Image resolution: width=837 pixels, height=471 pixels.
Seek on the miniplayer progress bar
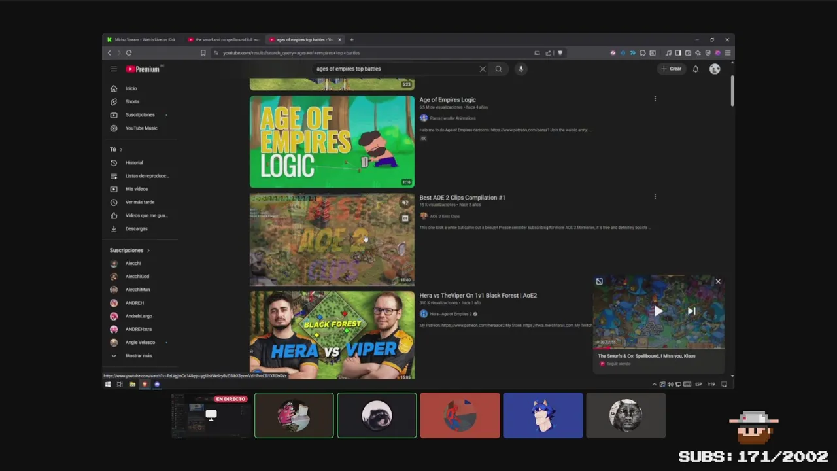(658, 349)
